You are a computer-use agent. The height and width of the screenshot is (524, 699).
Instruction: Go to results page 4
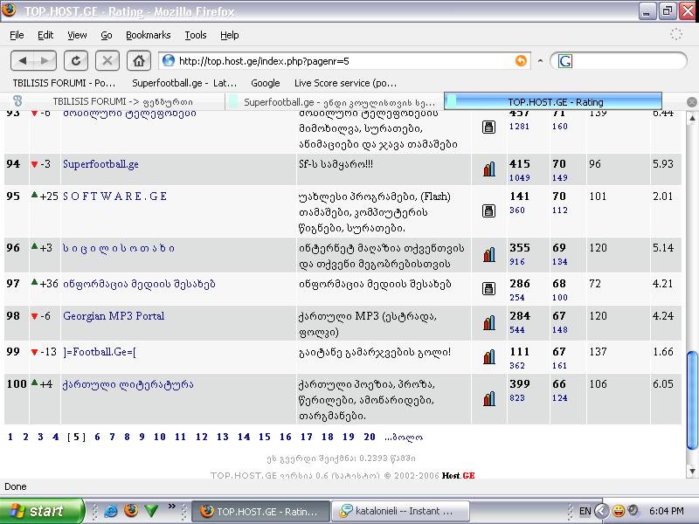[x=56, y=438]
